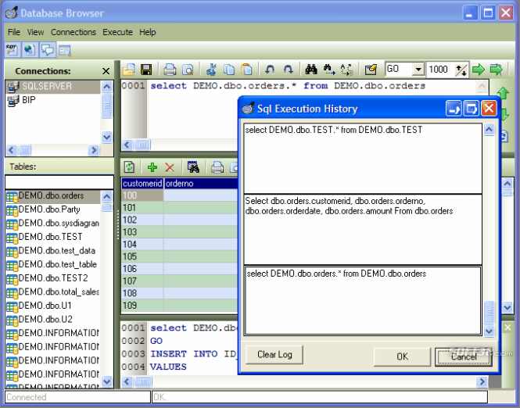Viewport: 520px width, 408px height.
Task: Copy selected SQL text
Action: click(x=229, y=70)
